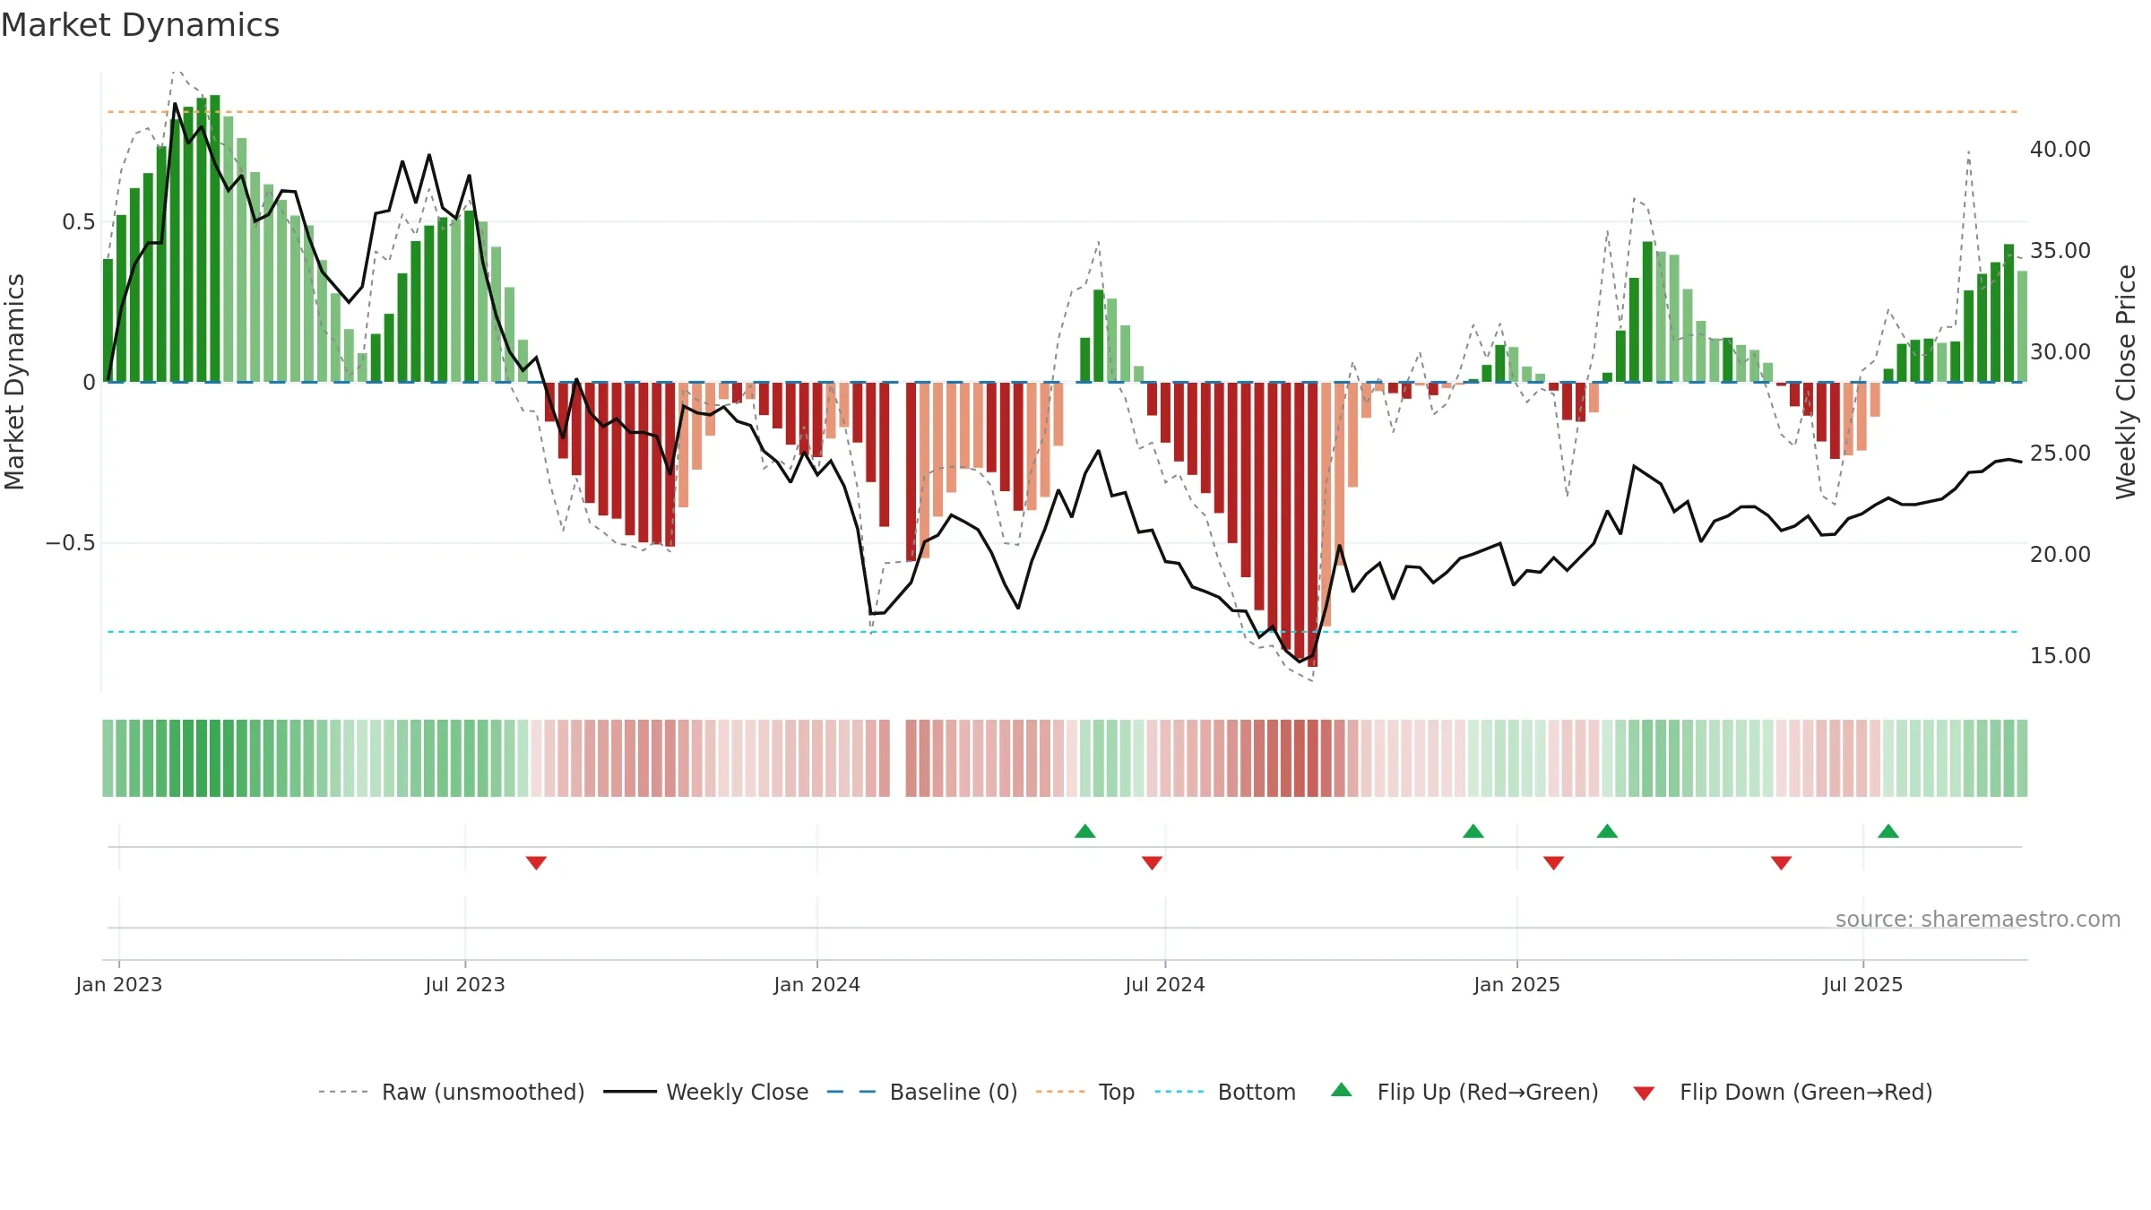Toggle the Bottom legend entry
Image resolution: width=2151 pixels, height=1210 pixels.
pyautogui.click(x=1225, y=1092)
